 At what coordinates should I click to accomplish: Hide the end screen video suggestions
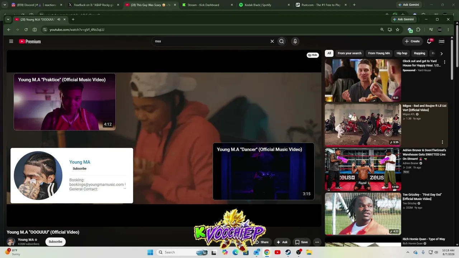tap(313, 55)
